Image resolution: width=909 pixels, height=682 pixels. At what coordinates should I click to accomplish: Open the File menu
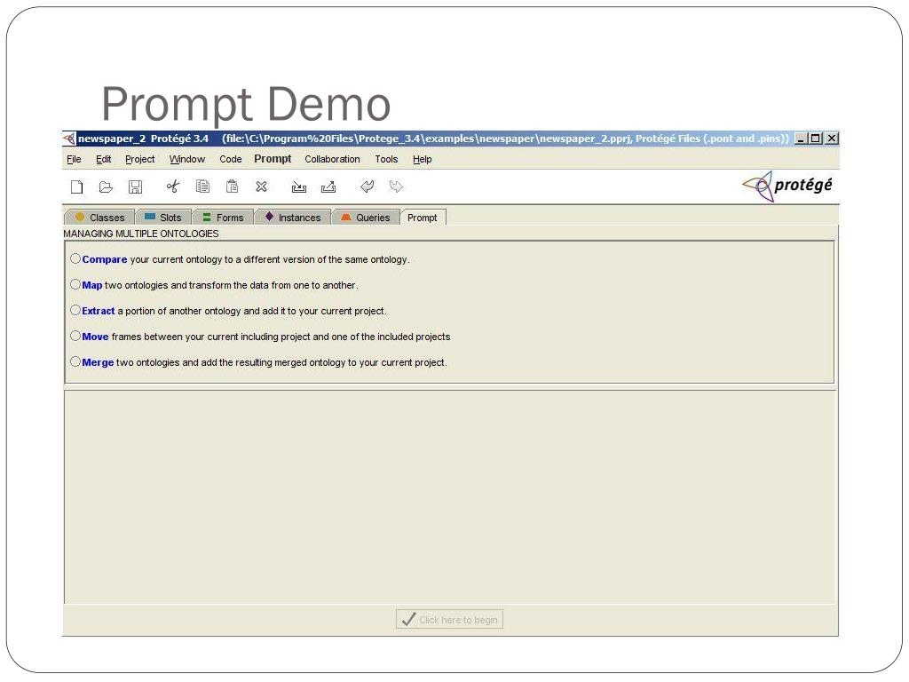(x=74, y=159)
